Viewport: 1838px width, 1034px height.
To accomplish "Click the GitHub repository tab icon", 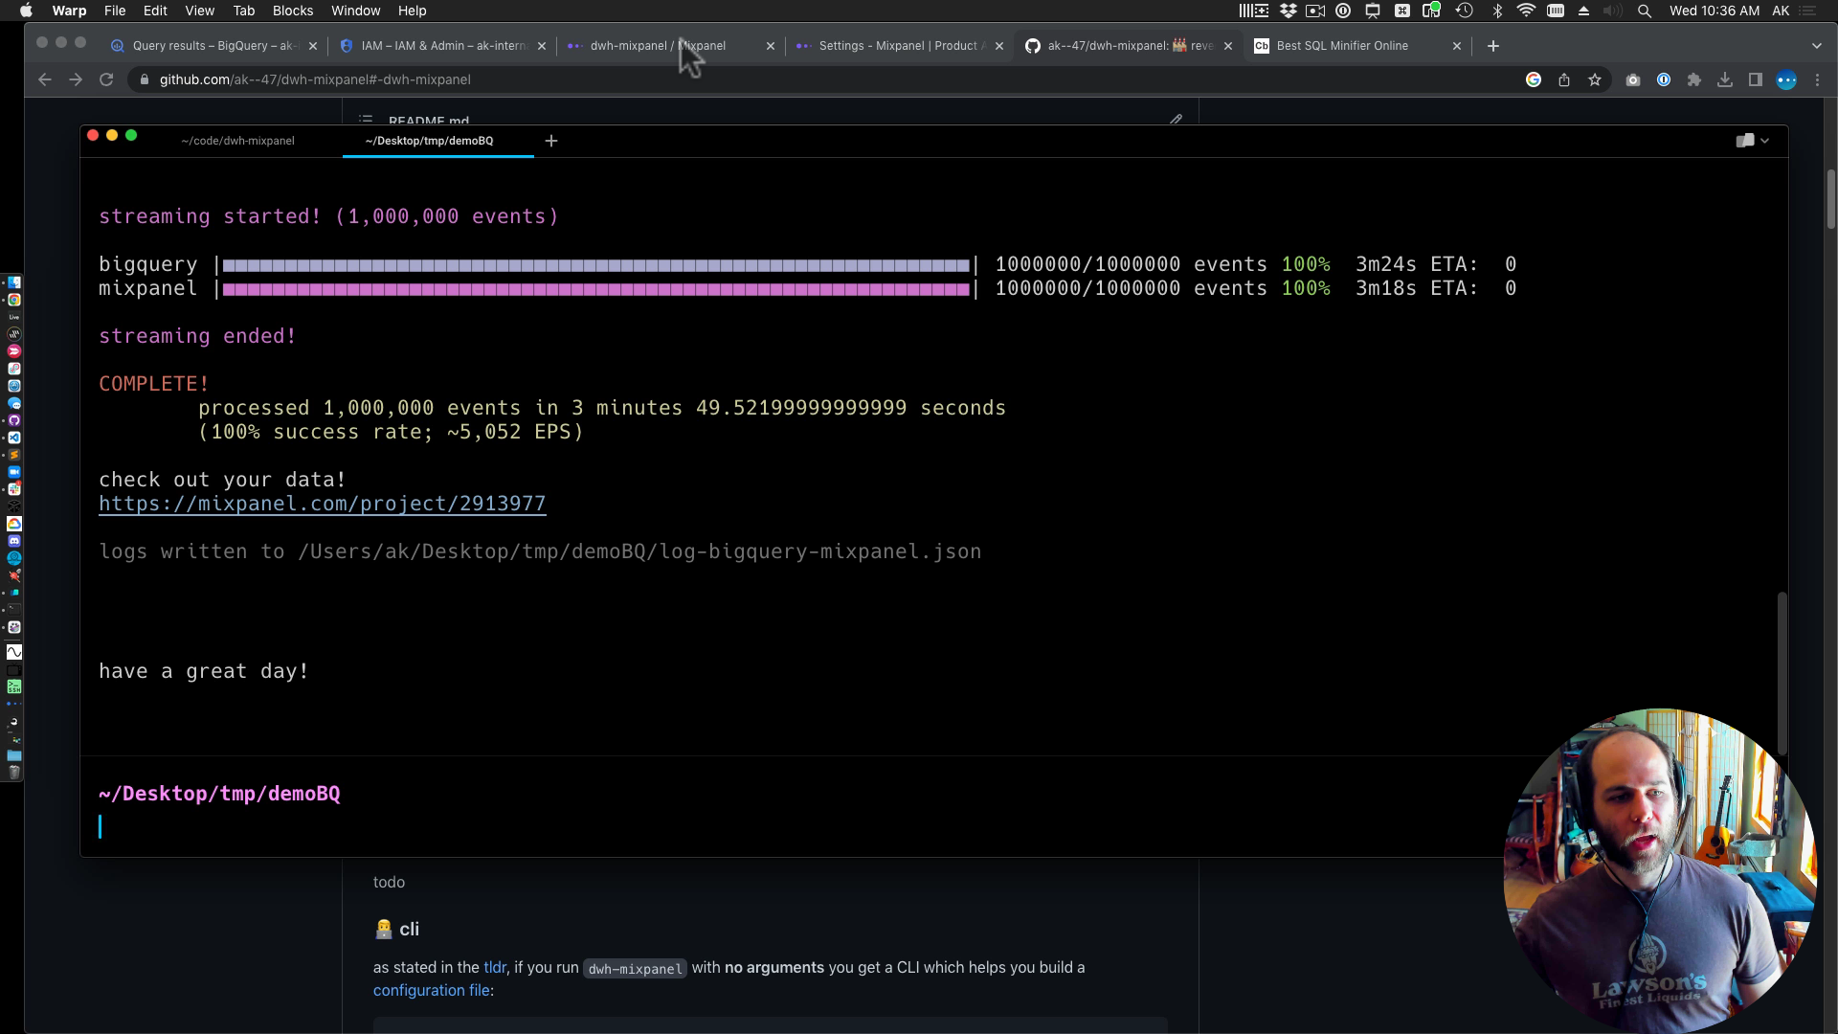I will 1033,45.
